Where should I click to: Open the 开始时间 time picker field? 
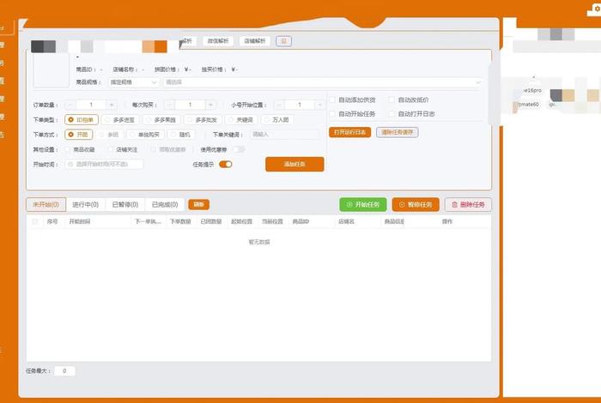[x=104, y=164]
